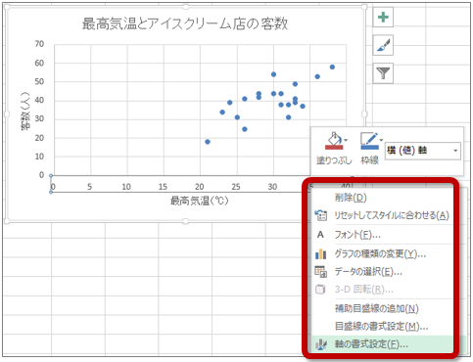Click the axis format icon beside 軸の書式設定
The width and height of the screenshot is (473, 362).
(320, 344)
